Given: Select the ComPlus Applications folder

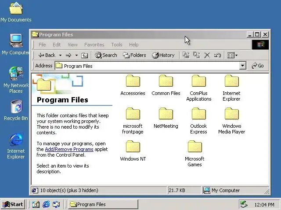Looking at the screenshot, I should click(x=199, y=88).
